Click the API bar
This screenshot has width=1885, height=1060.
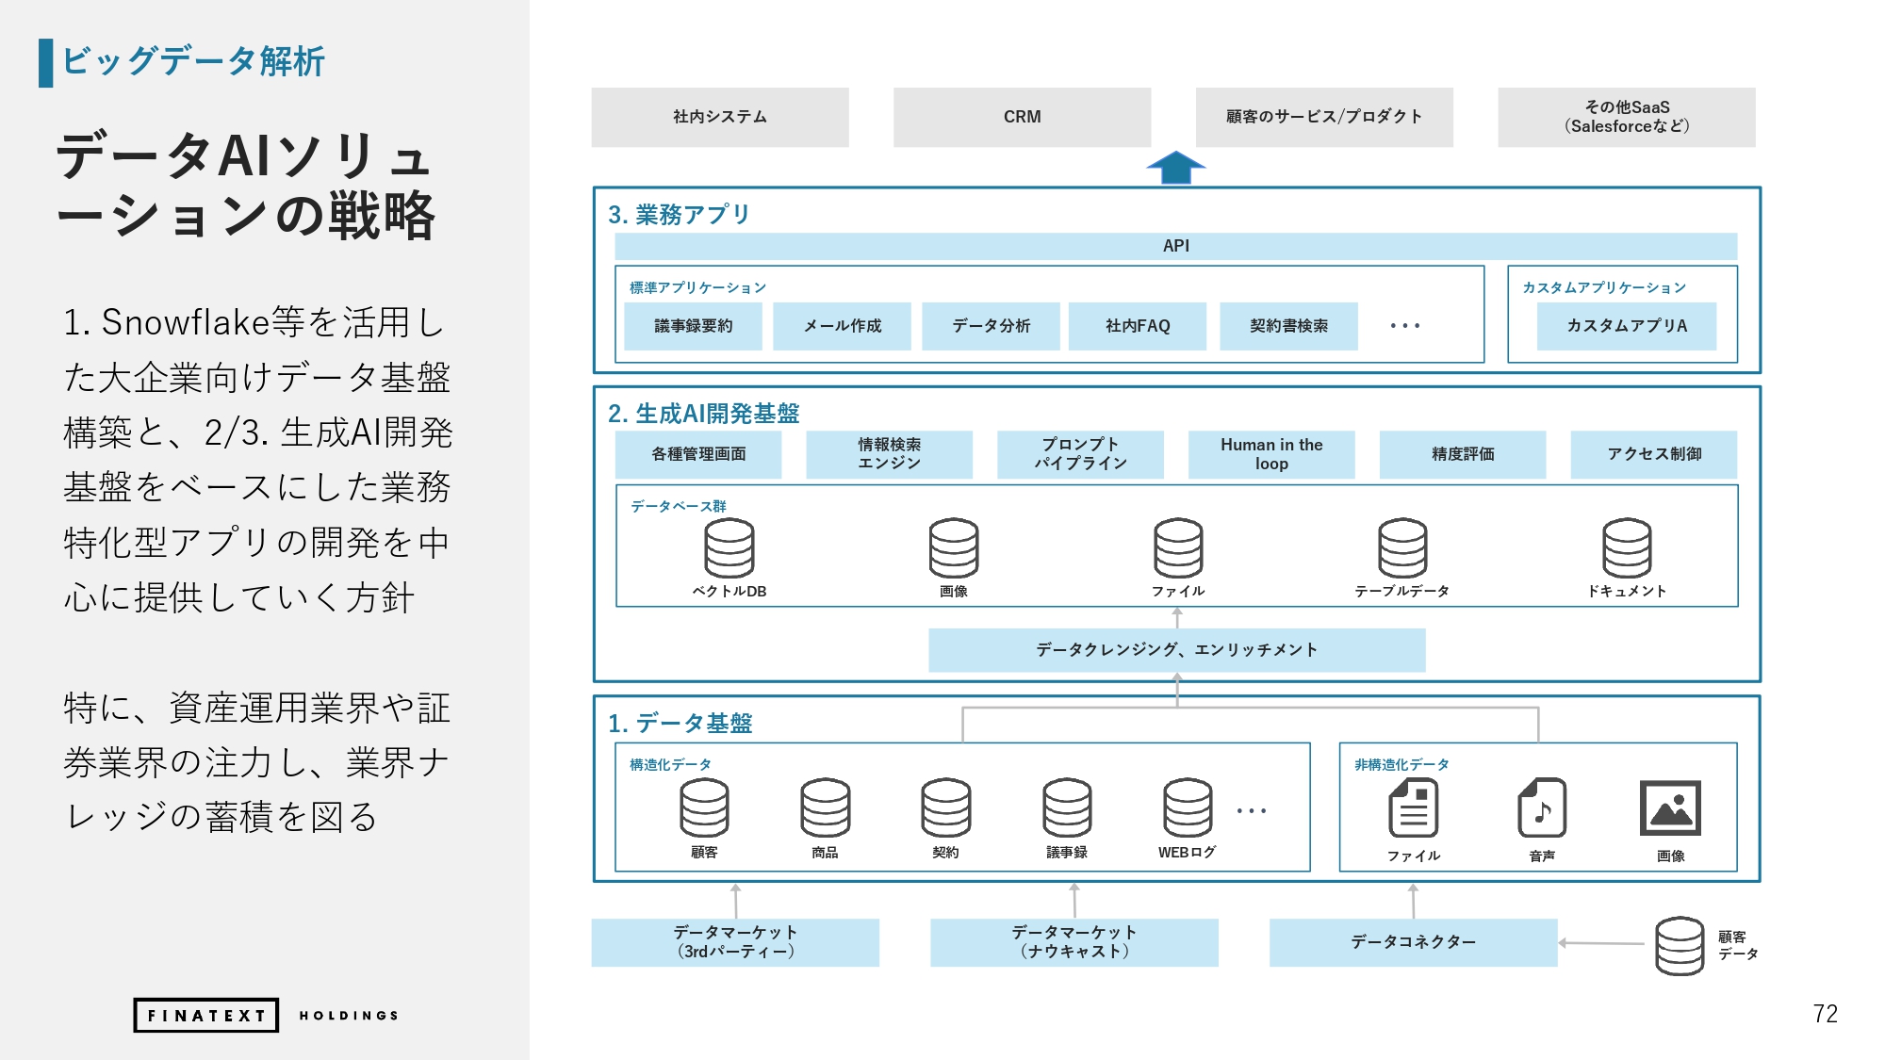1176,246
